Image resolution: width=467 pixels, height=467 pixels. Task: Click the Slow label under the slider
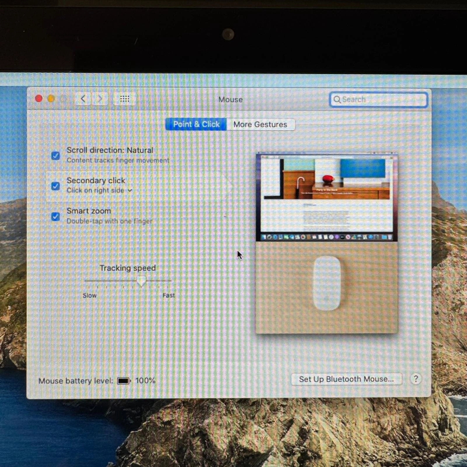click(90, 295)
